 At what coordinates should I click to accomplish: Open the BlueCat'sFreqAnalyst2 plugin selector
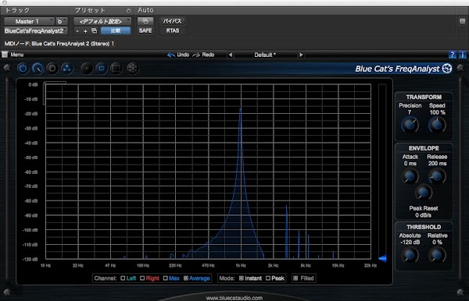pyautogui.click(x=35, y=30)
